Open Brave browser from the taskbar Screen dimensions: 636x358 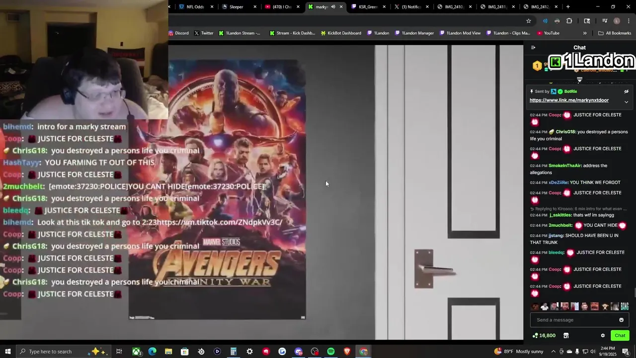(x=347, y=352)
